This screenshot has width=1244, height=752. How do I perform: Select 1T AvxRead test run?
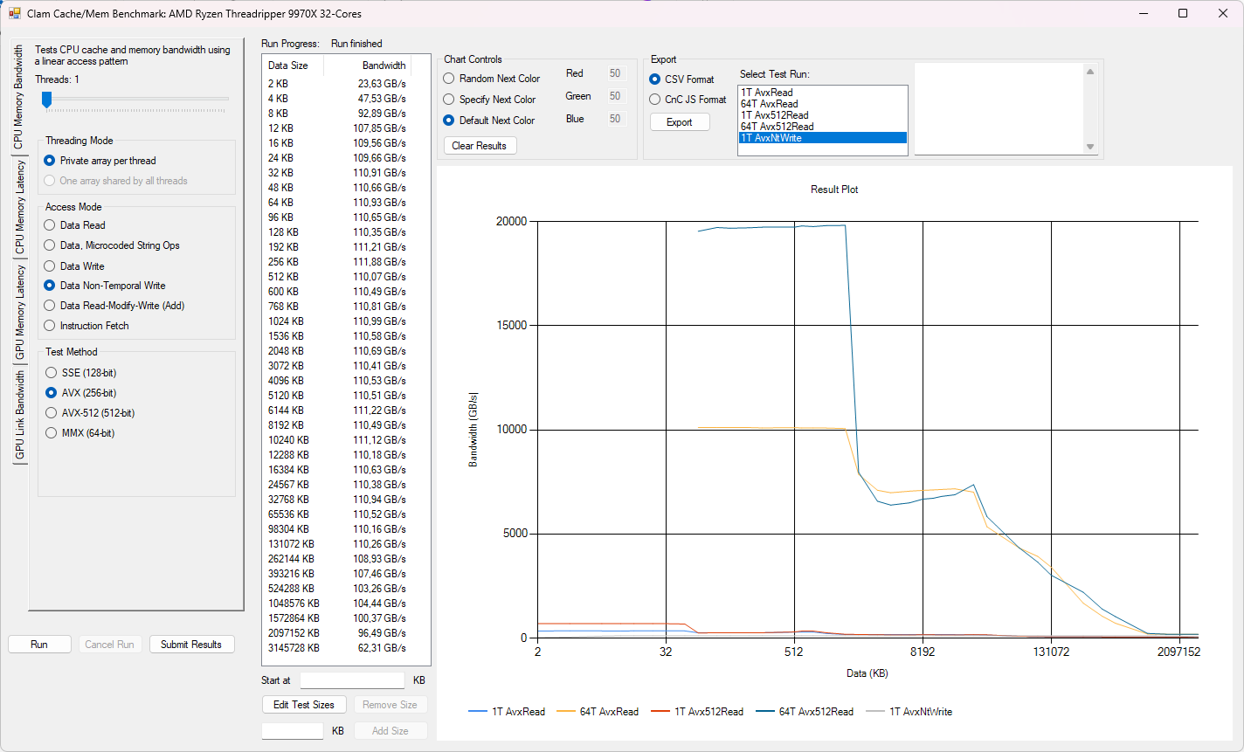coord(823,92)
